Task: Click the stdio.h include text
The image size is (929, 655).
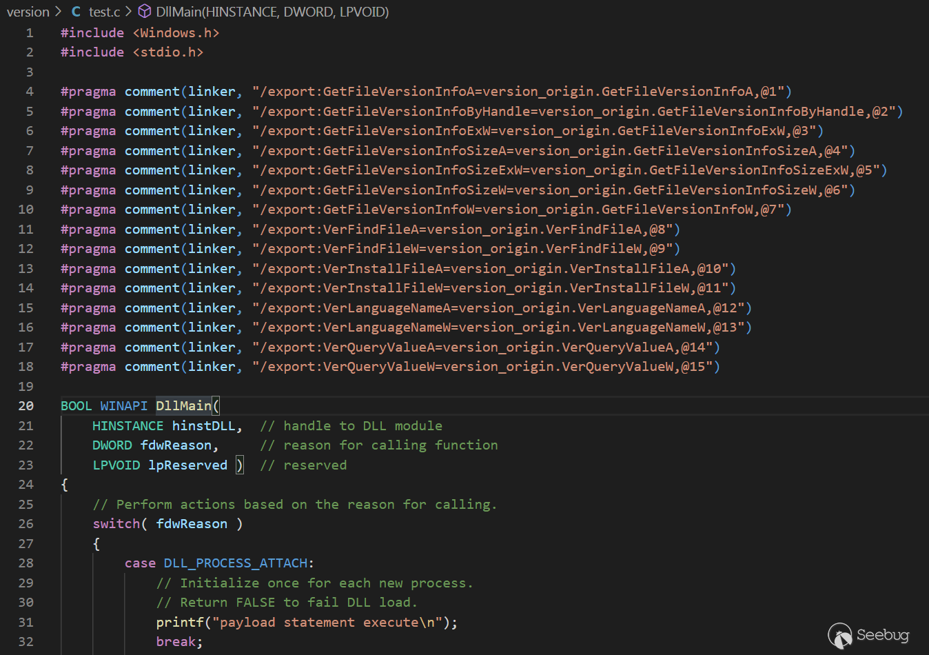Action: [x=167, y=52]
